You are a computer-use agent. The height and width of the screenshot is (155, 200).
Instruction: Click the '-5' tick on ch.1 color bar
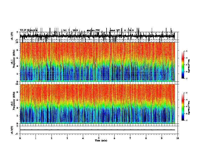(x=186, y=65)
